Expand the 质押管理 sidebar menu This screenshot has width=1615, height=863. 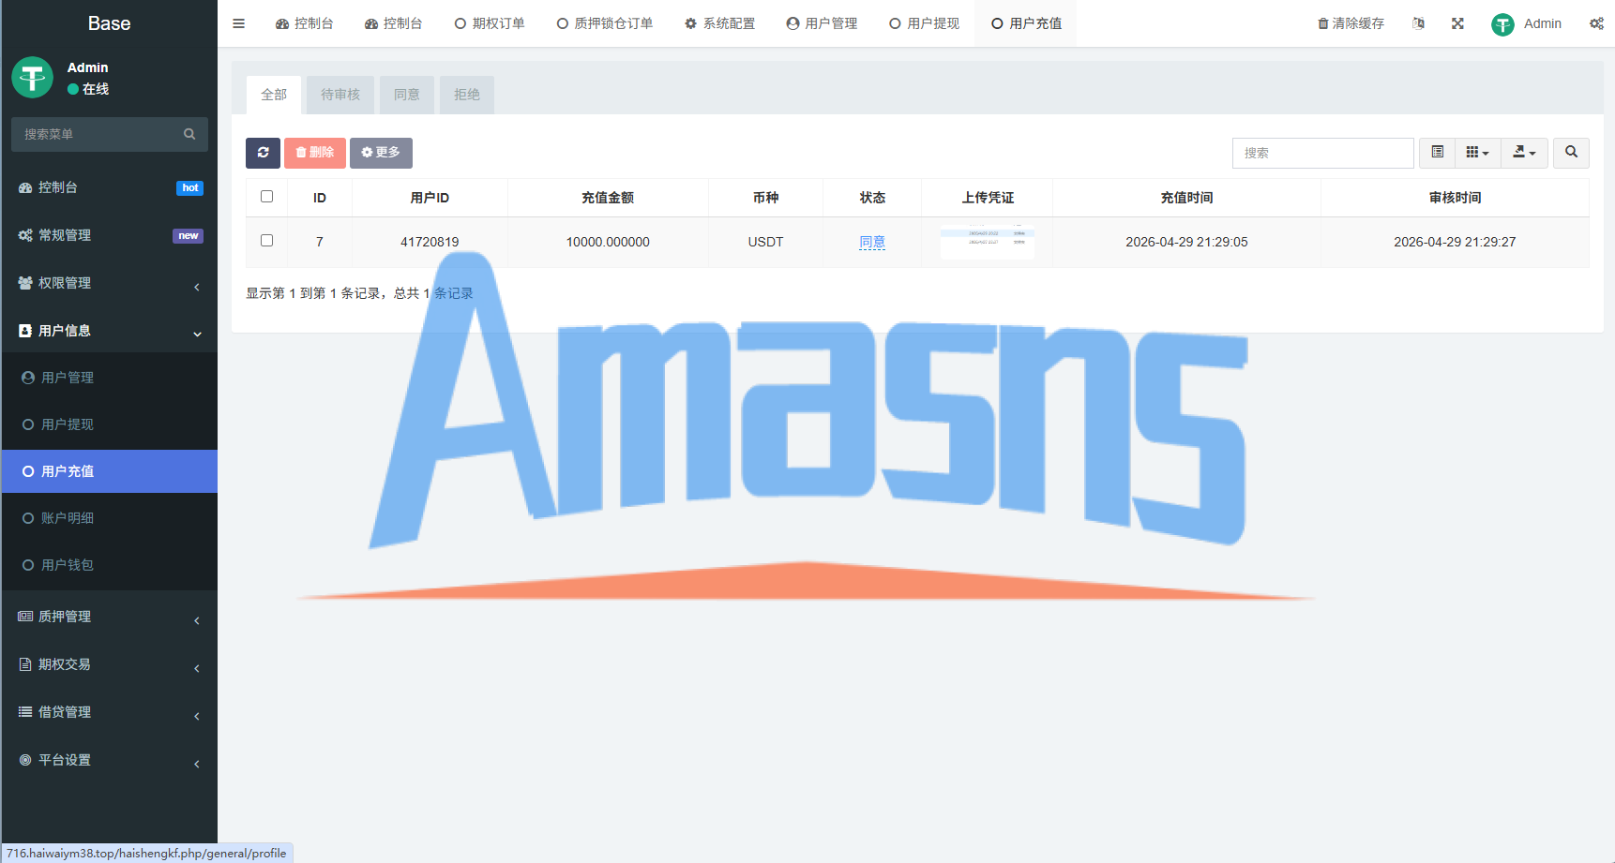[x=110, y=617]
